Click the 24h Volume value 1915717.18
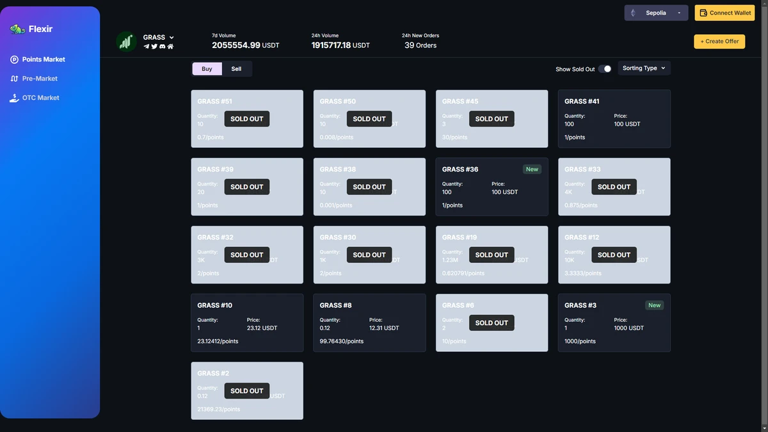 (x=331, y=45)
